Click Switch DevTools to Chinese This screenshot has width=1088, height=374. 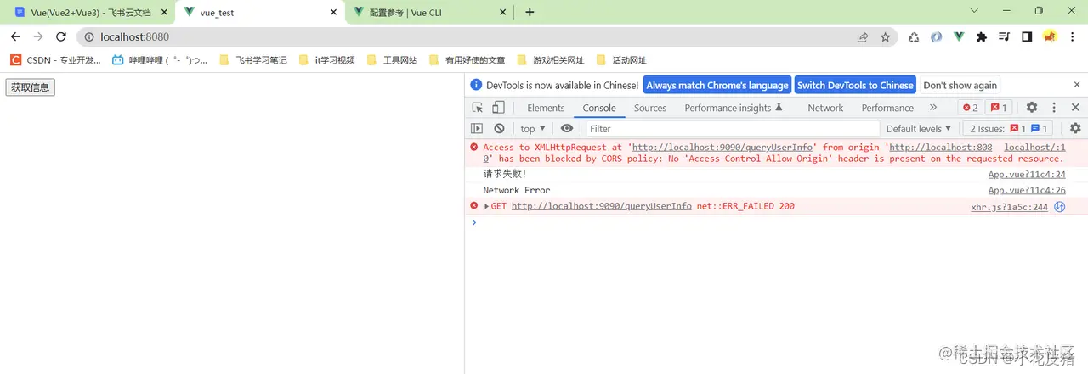click(x=855, y=85)
